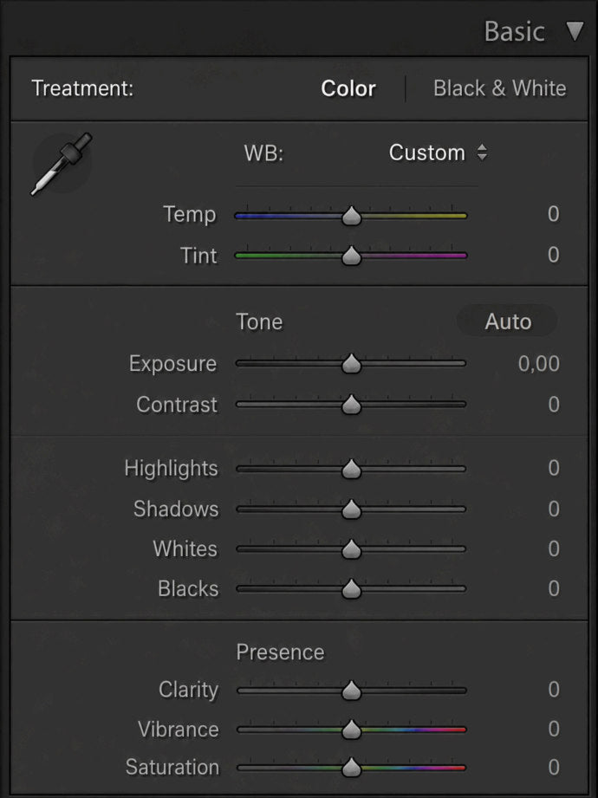Click the Temp slider handle
This screenshot has height=798, width=598.
(x=351, y=216)
